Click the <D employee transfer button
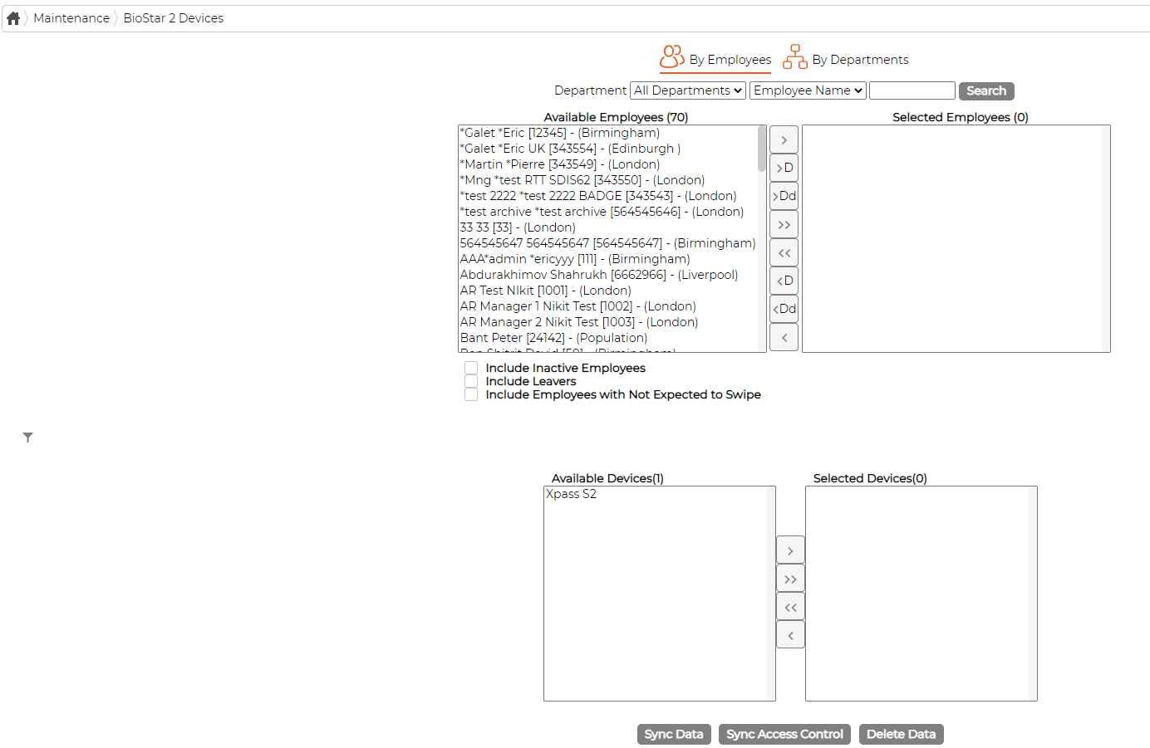The height and width of the screenshot is (748, 1150). [x=784, y=281]
